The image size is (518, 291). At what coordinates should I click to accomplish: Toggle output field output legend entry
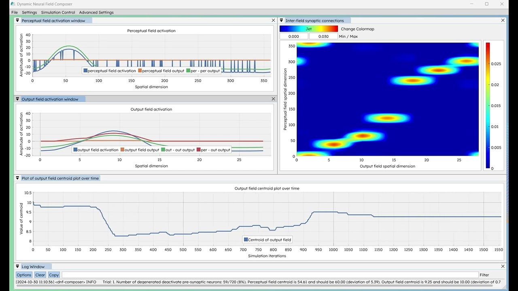pos(140,150)
